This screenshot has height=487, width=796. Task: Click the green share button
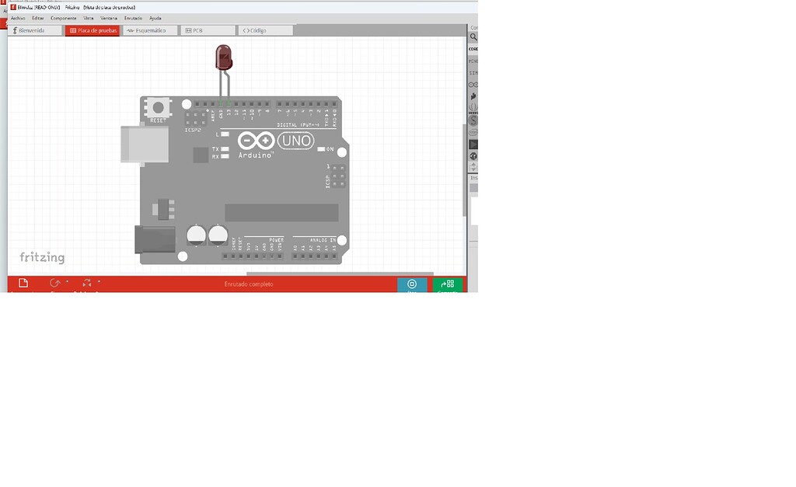[x=447, y=284]
